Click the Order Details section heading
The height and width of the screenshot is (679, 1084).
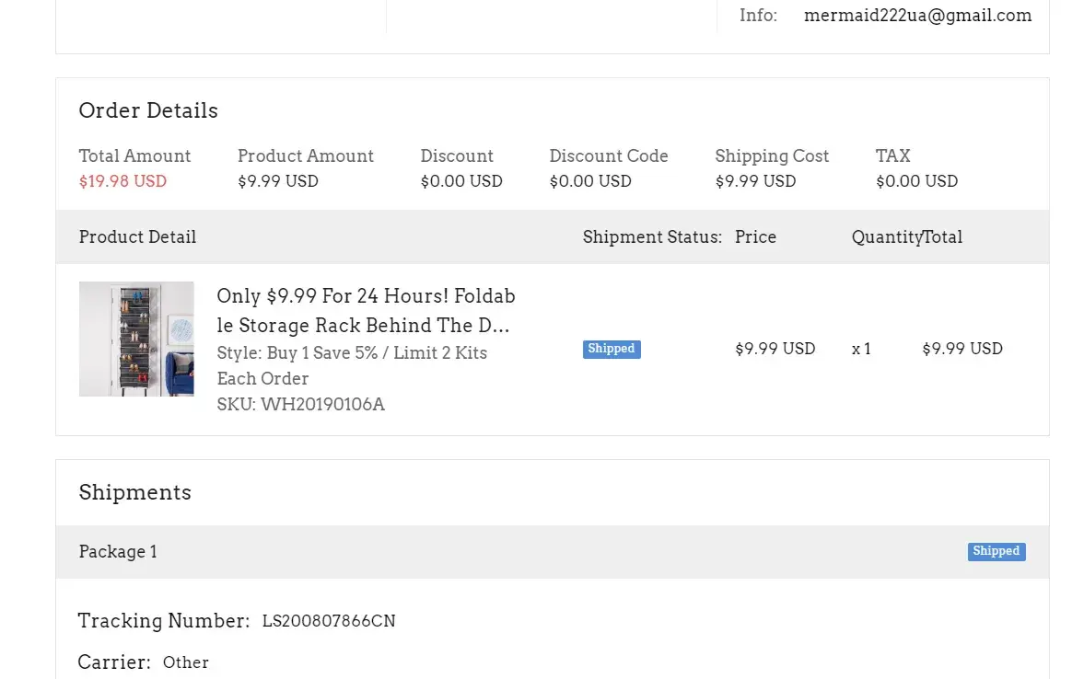(148, 110)
